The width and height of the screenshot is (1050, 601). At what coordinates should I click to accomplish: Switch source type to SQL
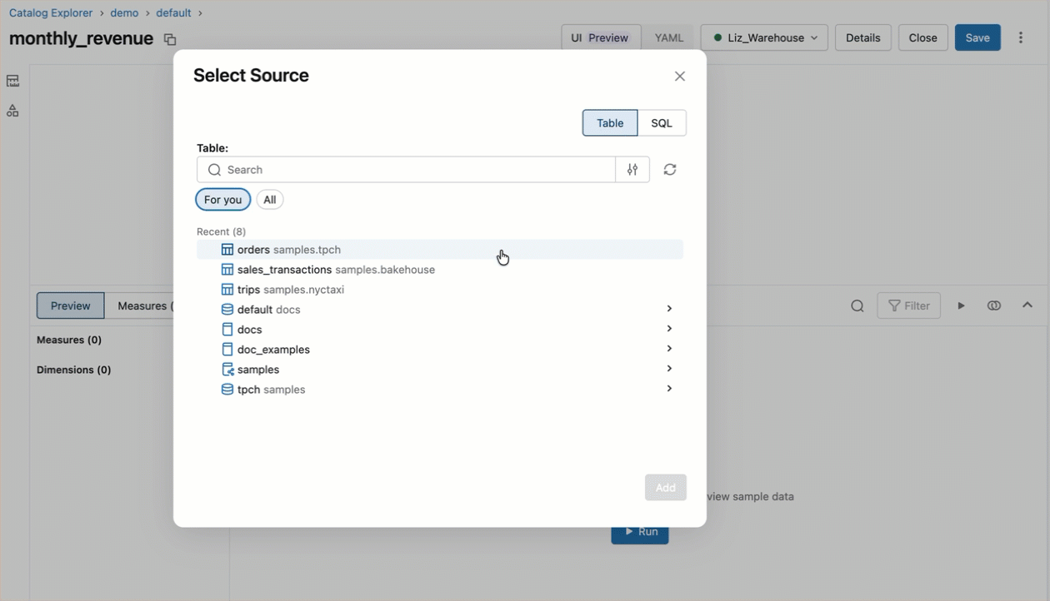tap(662, 122)
